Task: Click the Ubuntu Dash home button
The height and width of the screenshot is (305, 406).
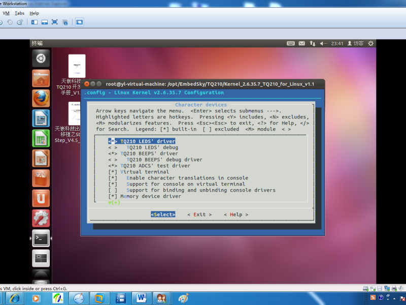Action: pos(41,58)
